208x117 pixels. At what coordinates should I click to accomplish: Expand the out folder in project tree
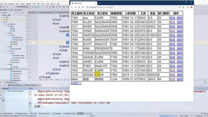tap(2, 19)
